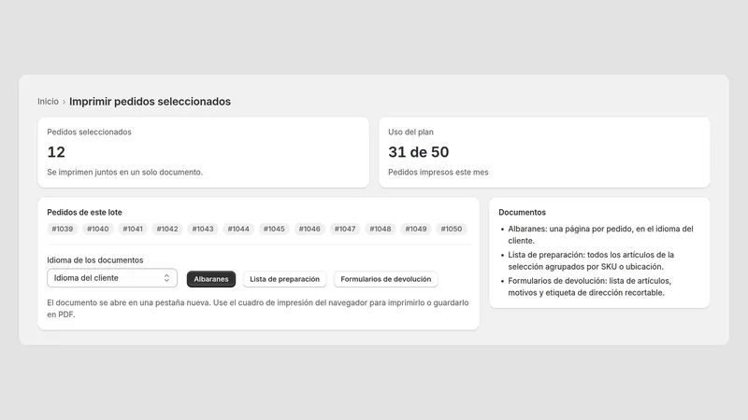Click the Pedidos seleccionados count 12
This screenshot has width=748, height=420.
[x=56, y=152]
